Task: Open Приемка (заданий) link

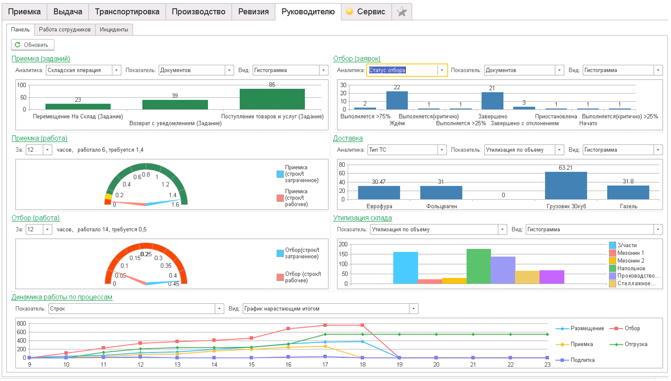Action: (41, 59)
